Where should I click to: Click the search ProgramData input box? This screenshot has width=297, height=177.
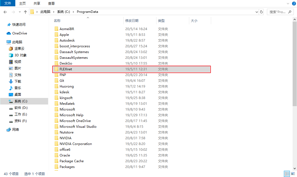[279, 12]
